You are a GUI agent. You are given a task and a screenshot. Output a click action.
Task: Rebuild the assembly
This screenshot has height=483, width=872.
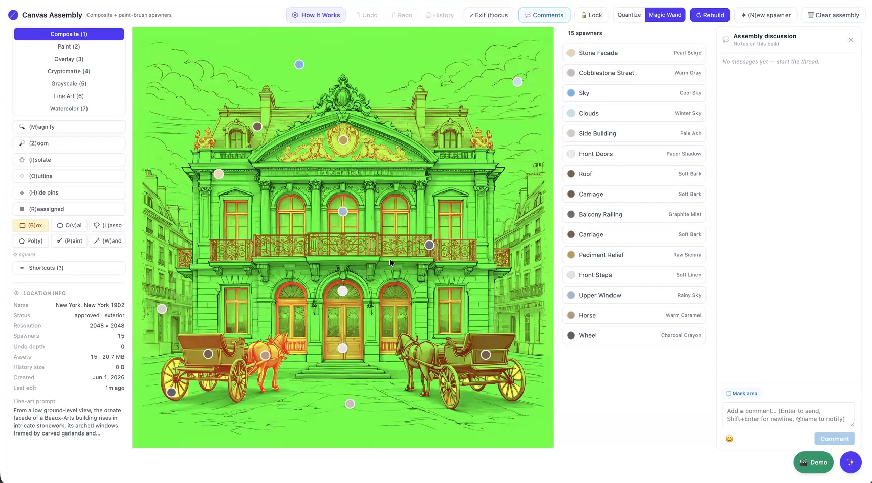point(710,15)
